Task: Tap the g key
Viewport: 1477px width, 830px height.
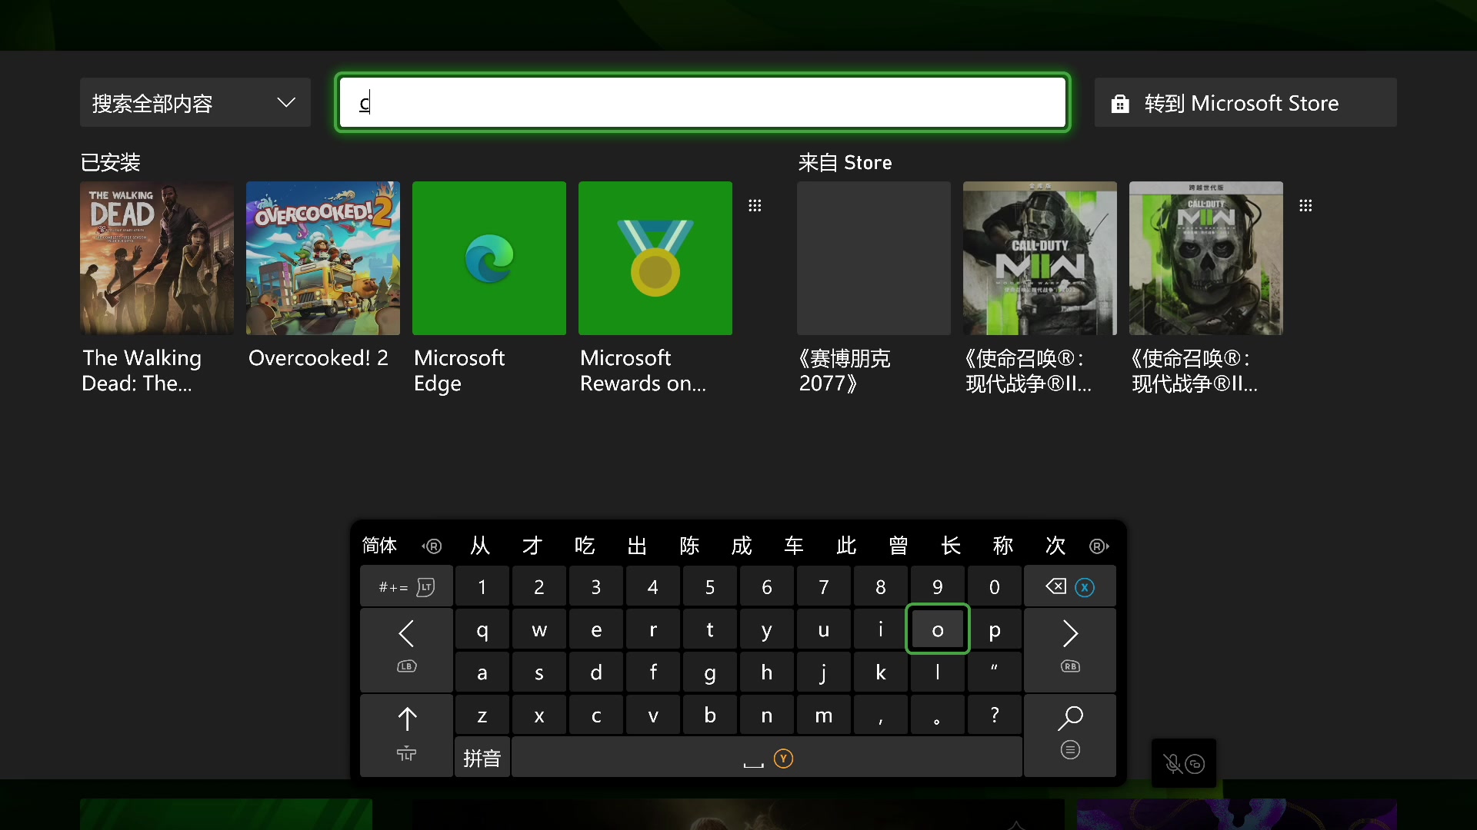Action: [710, 672]
